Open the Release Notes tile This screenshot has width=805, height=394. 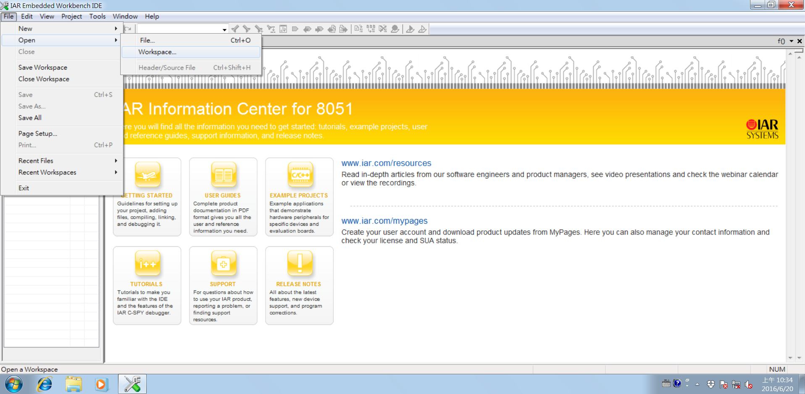tap(299, 285)
